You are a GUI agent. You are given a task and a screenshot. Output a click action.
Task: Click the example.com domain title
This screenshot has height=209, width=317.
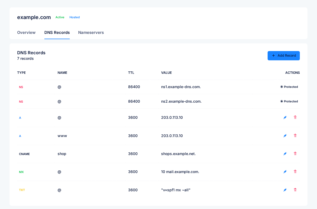click(34, 17)
